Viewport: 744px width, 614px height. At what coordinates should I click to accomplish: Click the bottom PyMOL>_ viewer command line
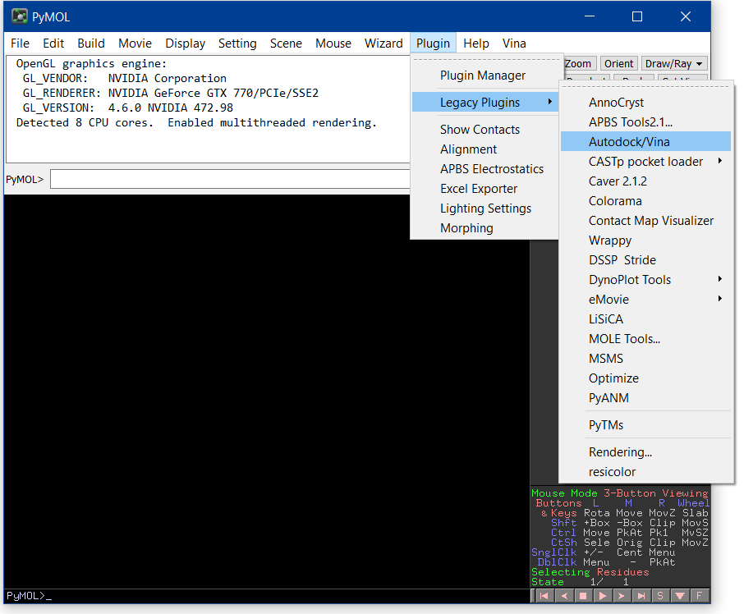266,596
